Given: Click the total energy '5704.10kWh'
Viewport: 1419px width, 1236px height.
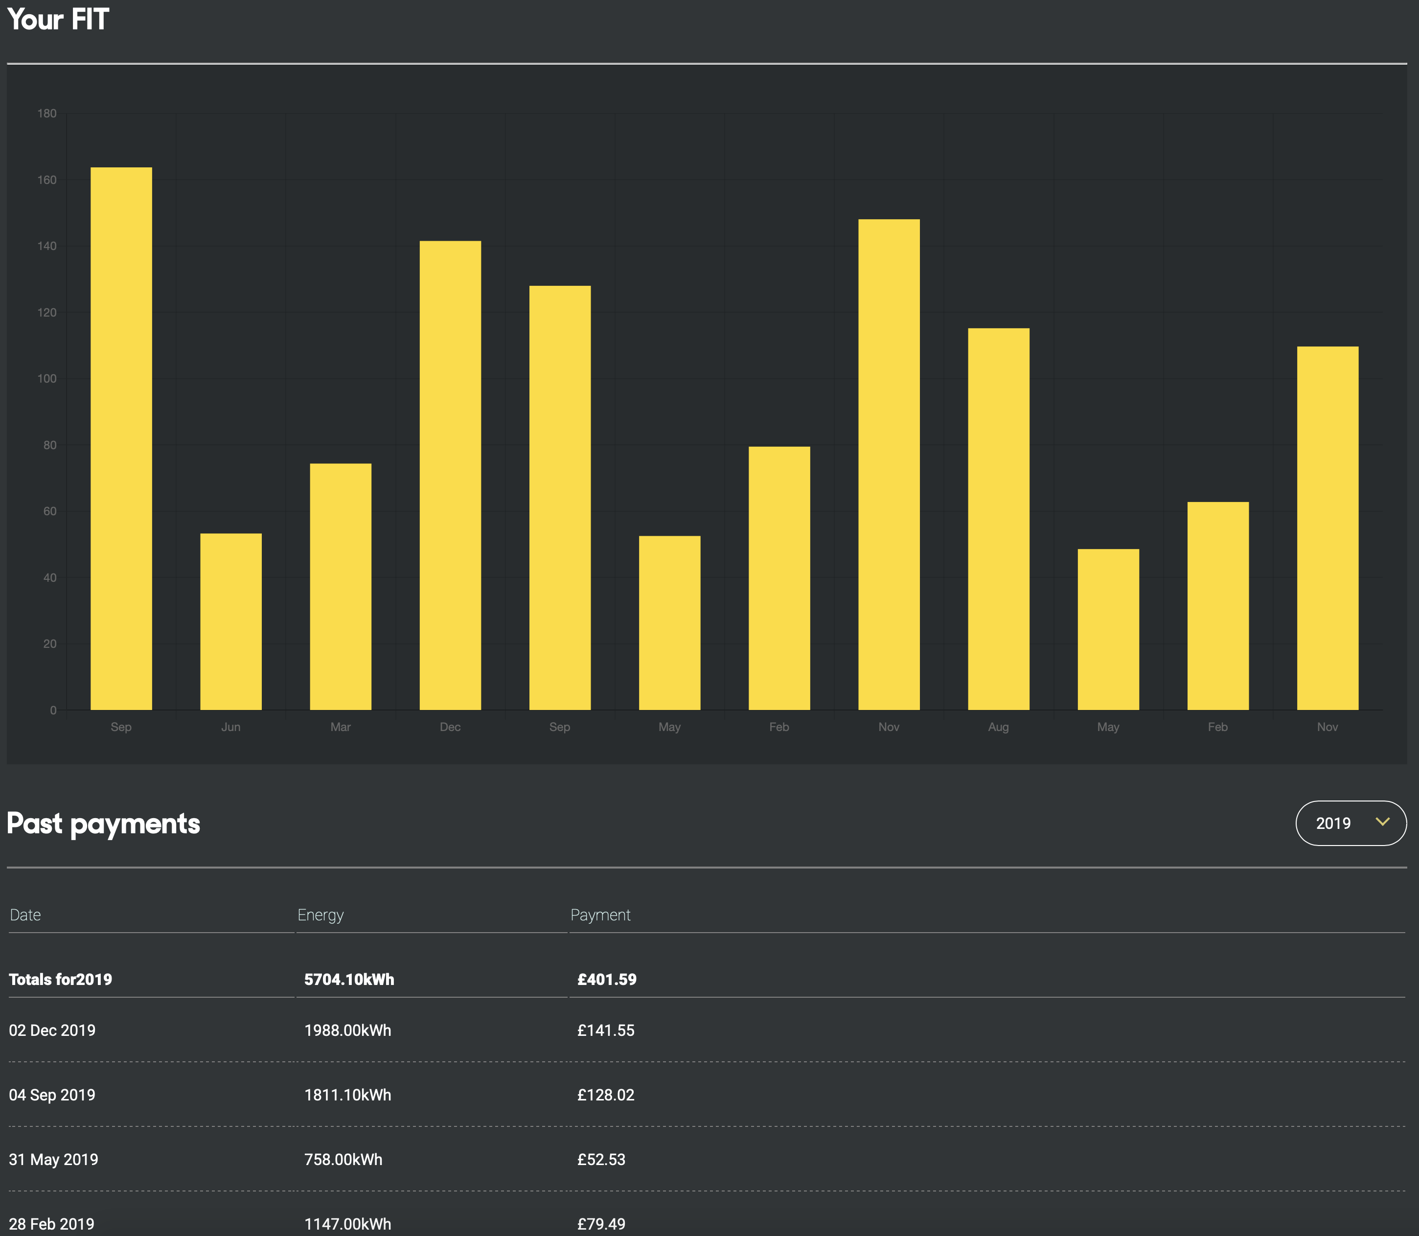Looking at the screenshot, I should coord(349,980).
